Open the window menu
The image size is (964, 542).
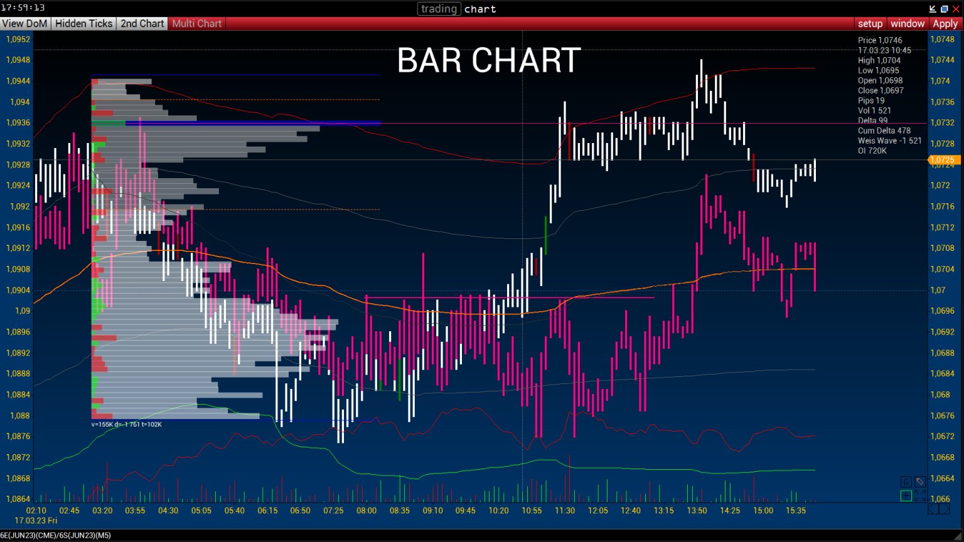(907, 23)
